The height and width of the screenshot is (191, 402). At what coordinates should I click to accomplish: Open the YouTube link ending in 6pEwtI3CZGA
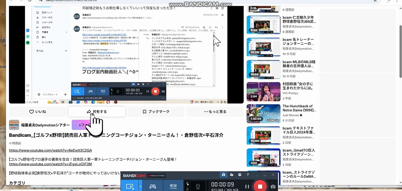[x=50, y=150]
